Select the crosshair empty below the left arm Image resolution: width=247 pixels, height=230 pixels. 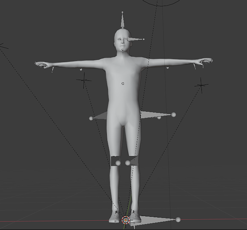84,80
